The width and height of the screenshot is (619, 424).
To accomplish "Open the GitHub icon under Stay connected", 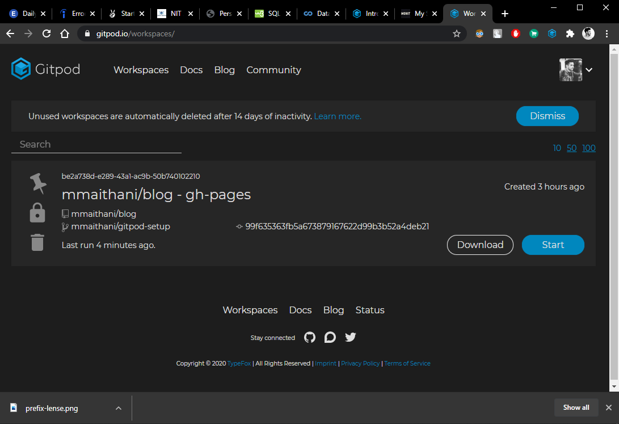I will 310,337.
